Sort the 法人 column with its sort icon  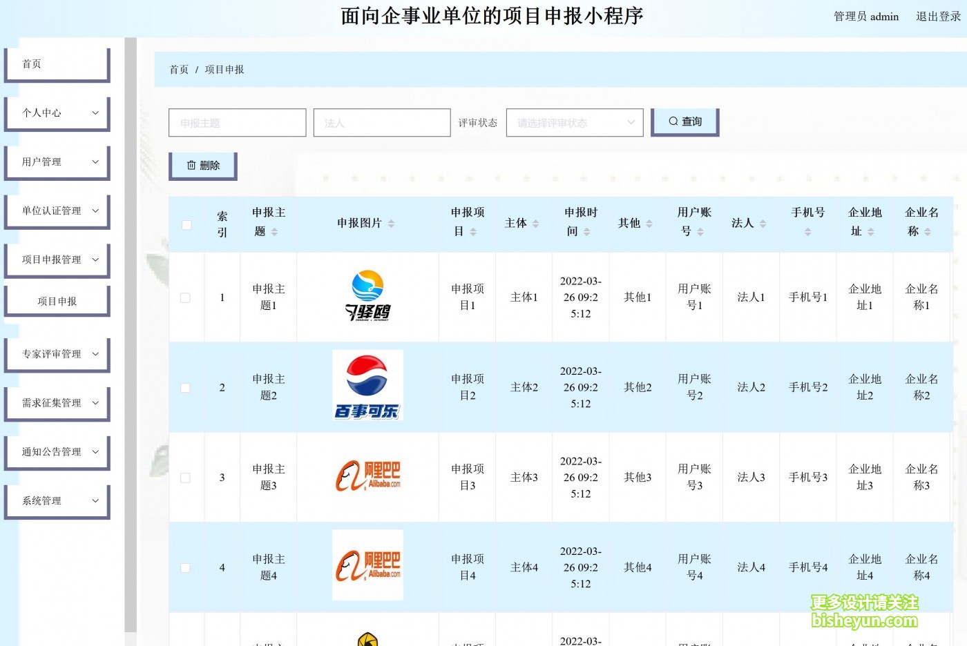763,223
